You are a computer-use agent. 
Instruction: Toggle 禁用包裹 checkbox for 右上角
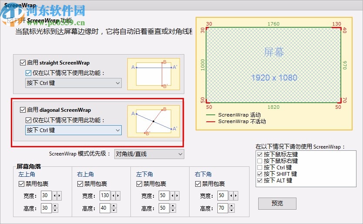point(80,184)
